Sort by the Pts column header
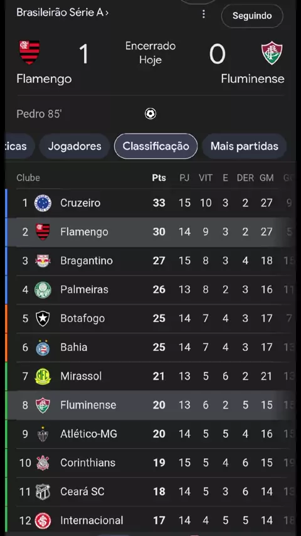301x536 pixels. tap(159, 178)
